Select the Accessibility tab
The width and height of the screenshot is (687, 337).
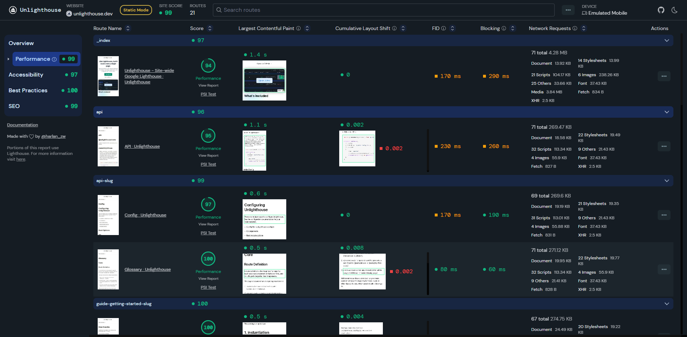pyautogui.click(x=43, y=75)
